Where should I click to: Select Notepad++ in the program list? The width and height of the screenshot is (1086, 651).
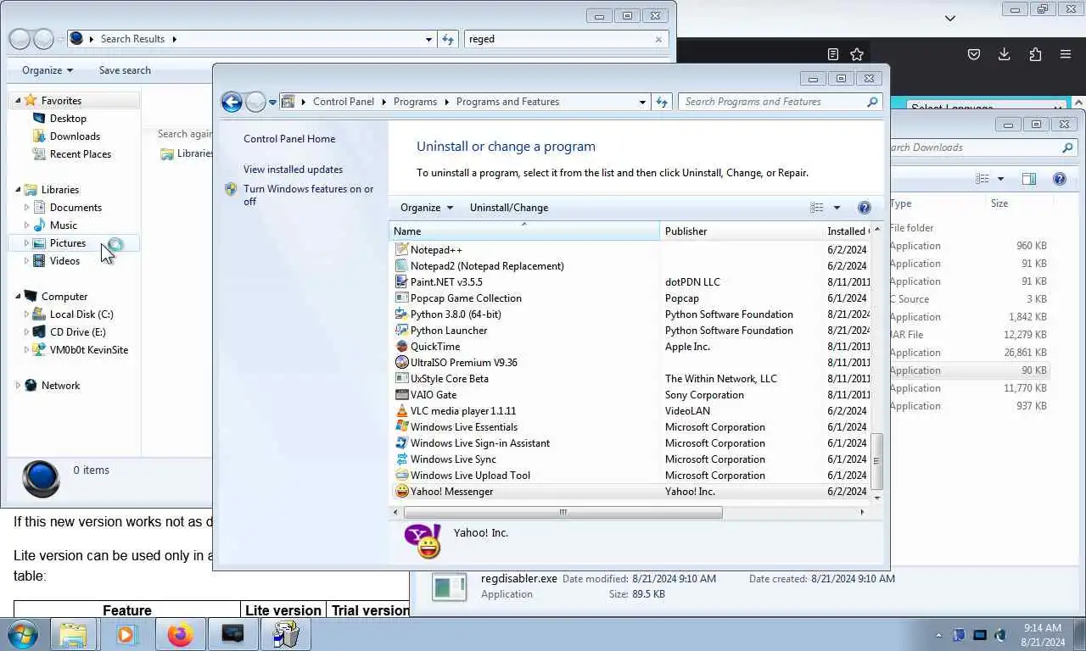436,250
